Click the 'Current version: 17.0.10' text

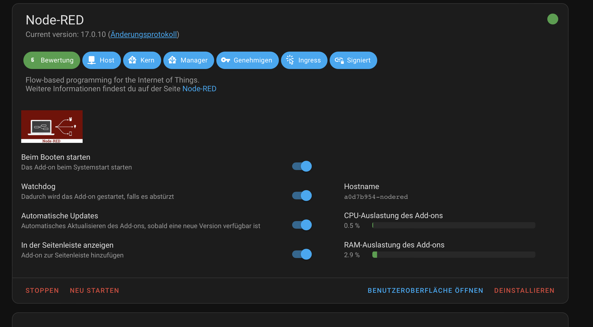65,34
